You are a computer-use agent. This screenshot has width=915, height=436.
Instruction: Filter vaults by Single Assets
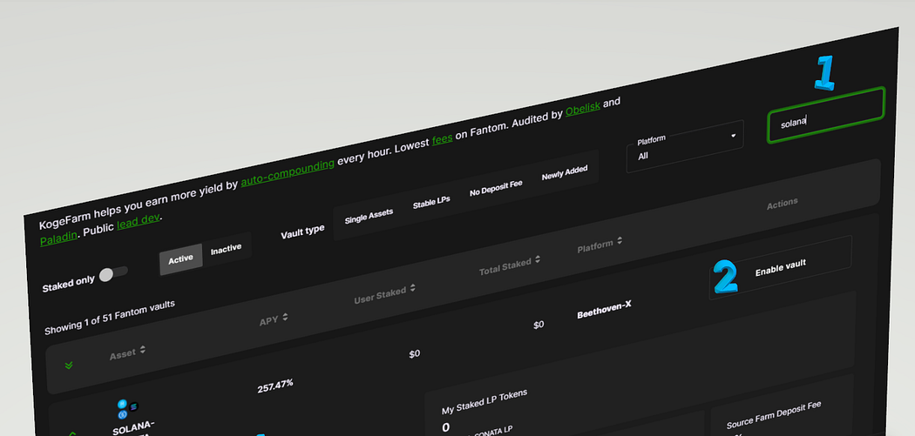pyautogui.click(x=369, y=216)
